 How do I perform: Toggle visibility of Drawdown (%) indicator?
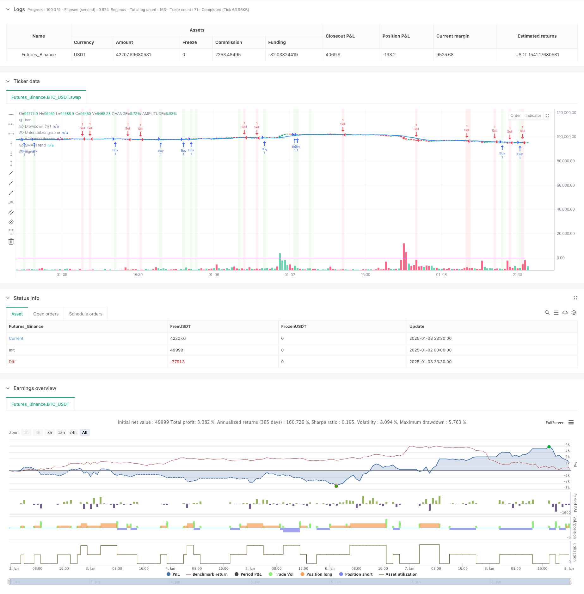click(21, 126)
